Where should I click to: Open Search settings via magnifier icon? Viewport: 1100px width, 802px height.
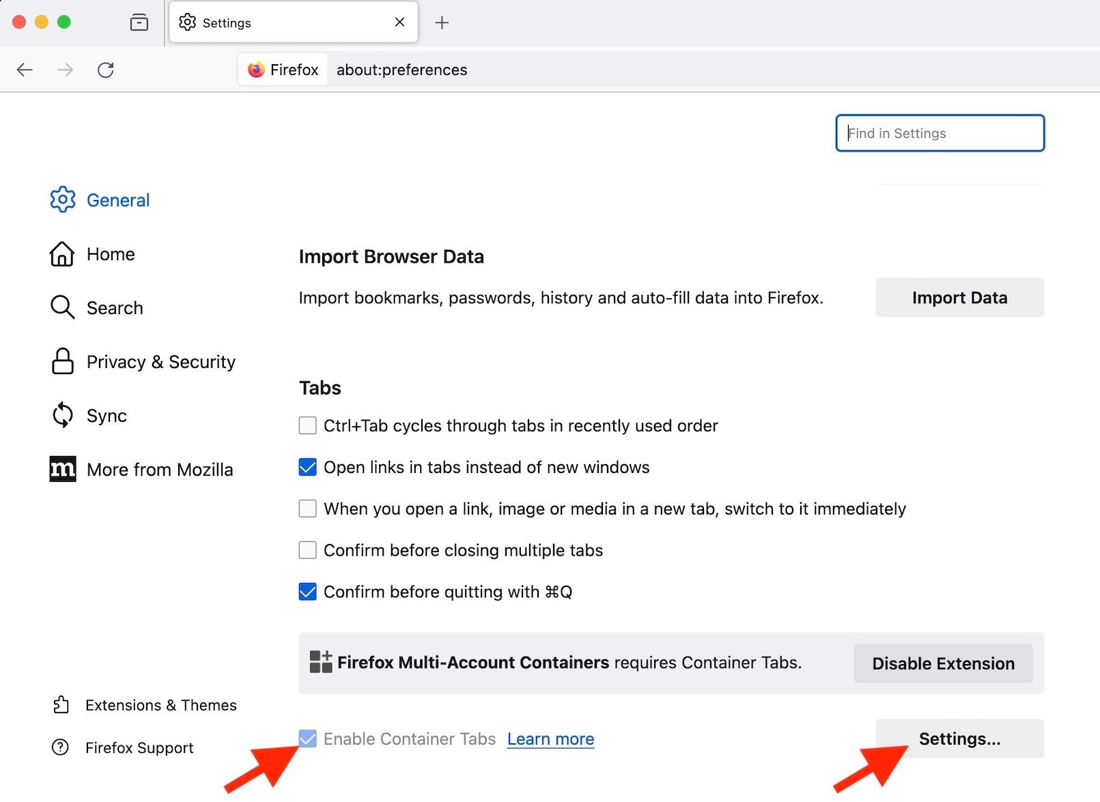coord(62,307)
